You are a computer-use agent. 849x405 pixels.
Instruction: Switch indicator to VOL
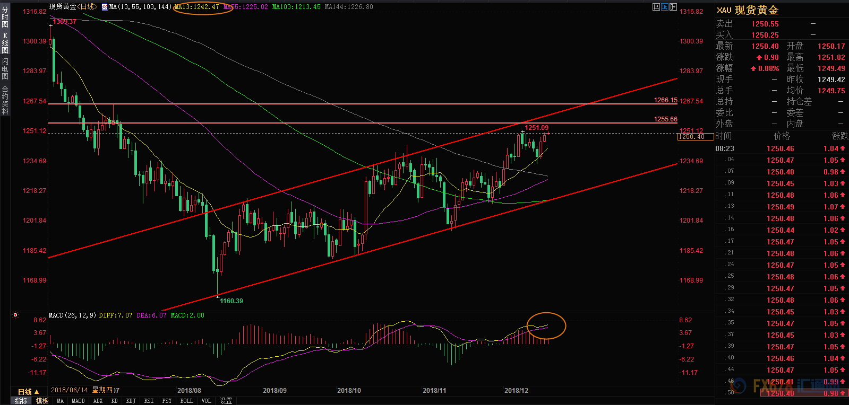click(207, 401)
